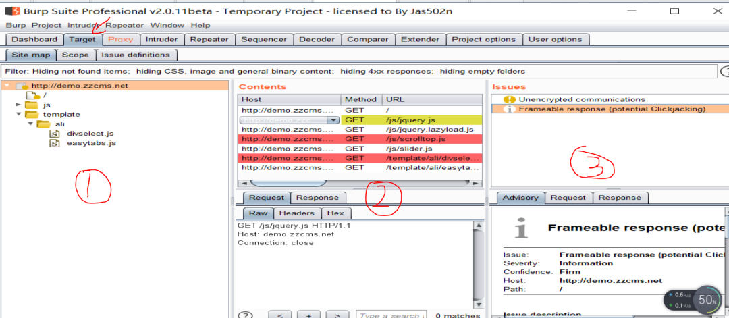Viewport: 729px width, 318px height.
Task: Click the ali folder icon
Action: point(43,124)
